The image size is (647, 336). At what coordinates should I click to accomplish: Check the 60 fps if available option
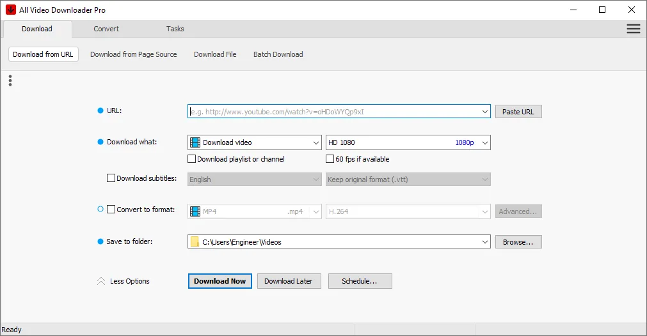pos(330,159)
